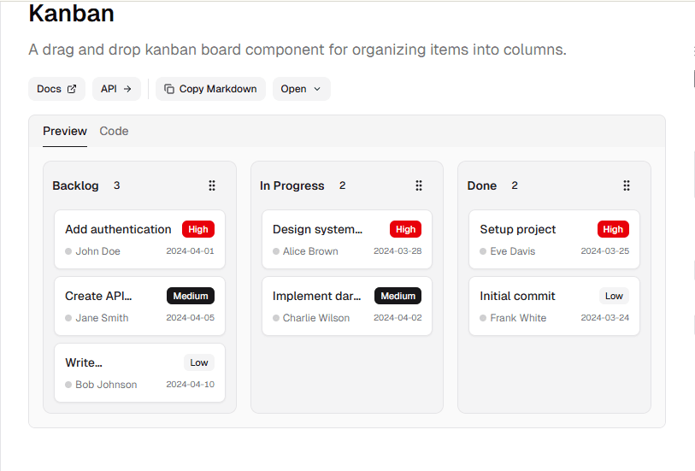Click the avatar dot beside Eve Davis

[x=483, y=251]
